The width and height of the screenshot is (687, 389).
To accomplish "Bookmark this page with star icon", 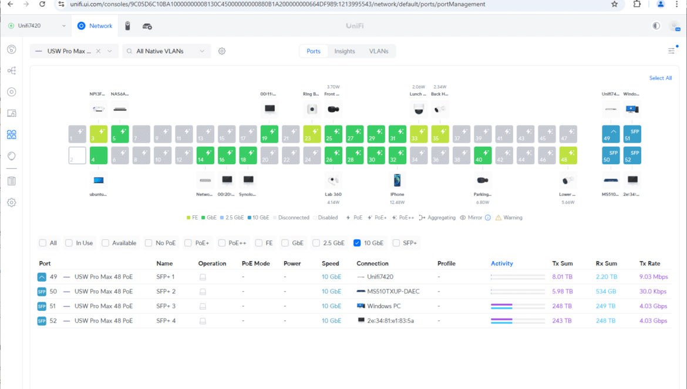I will click(614, 4).
